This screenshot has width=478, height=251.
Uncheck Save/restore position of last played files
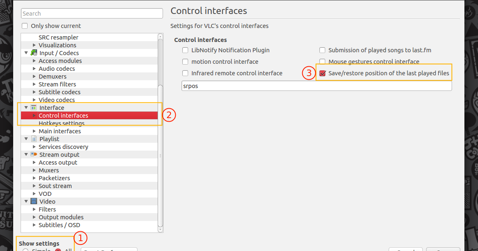pyautogui.click(x=322, y=73)
